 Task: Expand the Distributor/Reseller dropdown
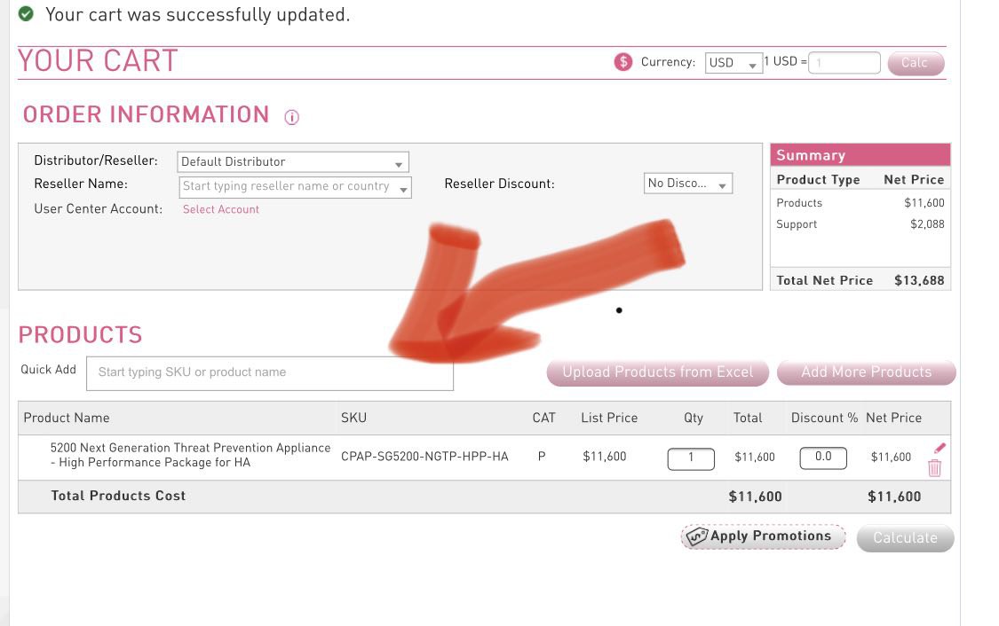tap(292, 161)
